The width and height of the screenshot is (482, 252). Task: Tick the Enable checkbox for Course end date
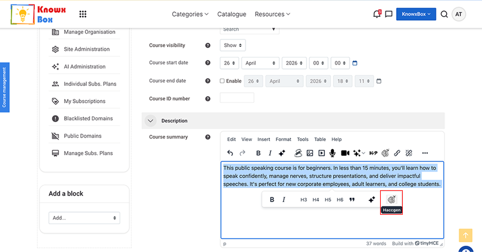coord(222,81)
